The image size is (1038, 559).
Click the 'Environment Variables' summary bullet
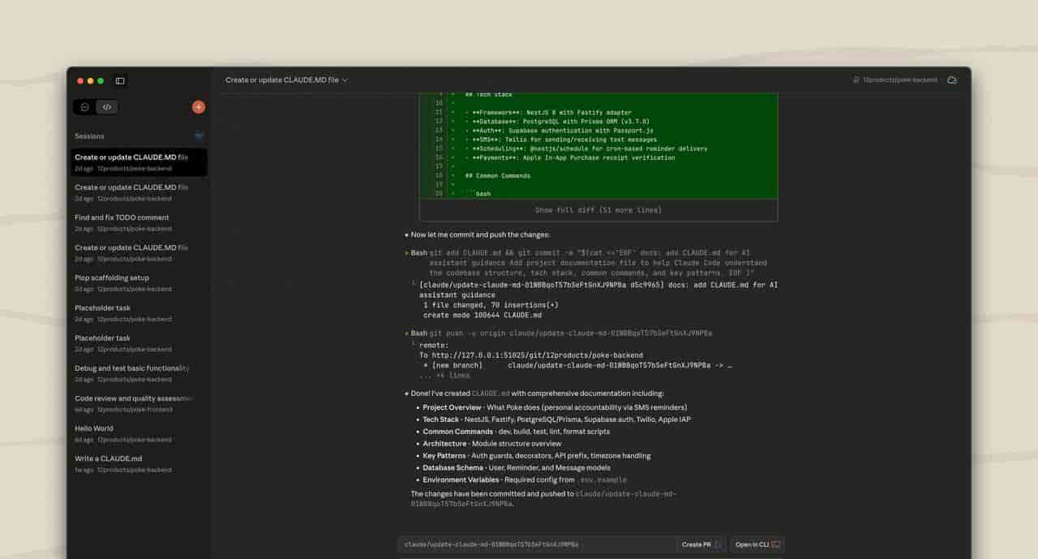pos(525,479)
